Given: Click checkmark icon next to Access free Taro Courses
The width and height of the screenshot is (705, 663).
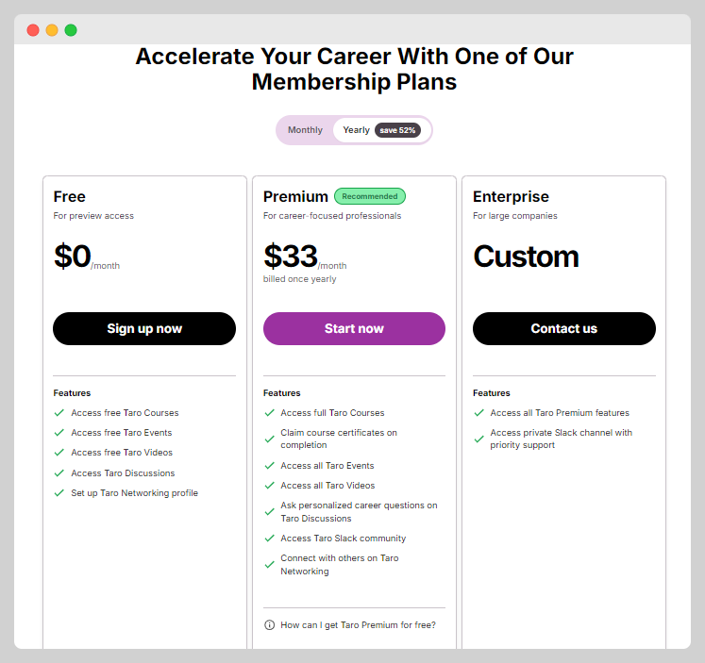Looking at the screenshot, I should tap(59, 413).
